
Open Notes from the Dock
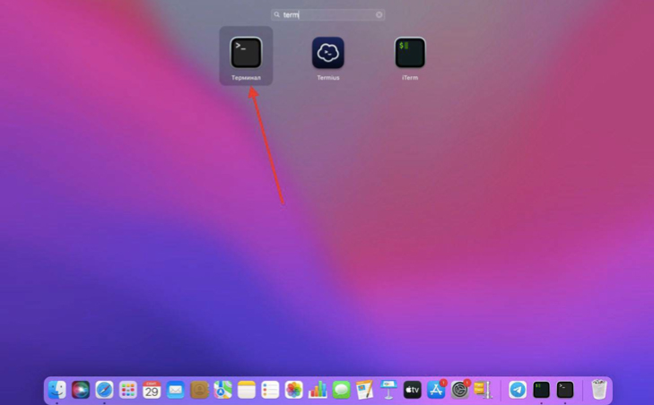click(x=247, y=390)
